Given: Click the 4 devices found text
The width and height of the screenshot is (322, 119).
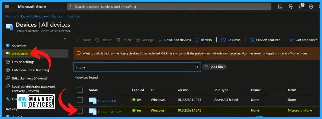Looking at the screenshot, I should tap(86, 77).
